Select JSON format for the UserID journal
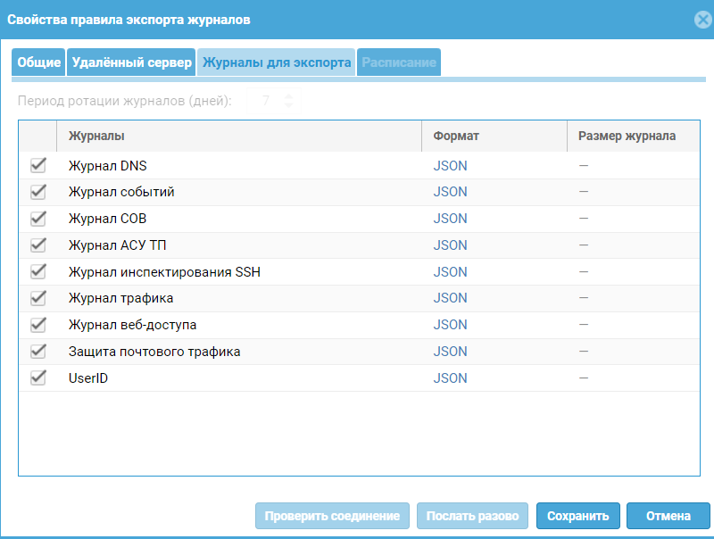The width and height of the screenshot is (714, 539). (x=449, y=377)
